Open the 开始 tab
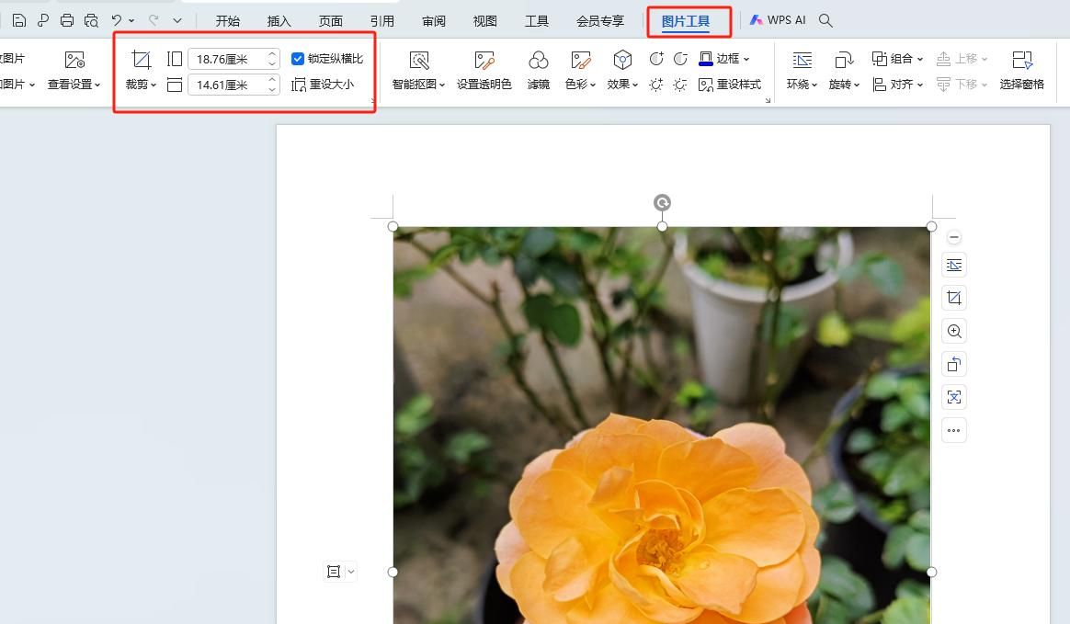Image resolution: width=1070 pixels, height=624 pixels. coord(227,20)
